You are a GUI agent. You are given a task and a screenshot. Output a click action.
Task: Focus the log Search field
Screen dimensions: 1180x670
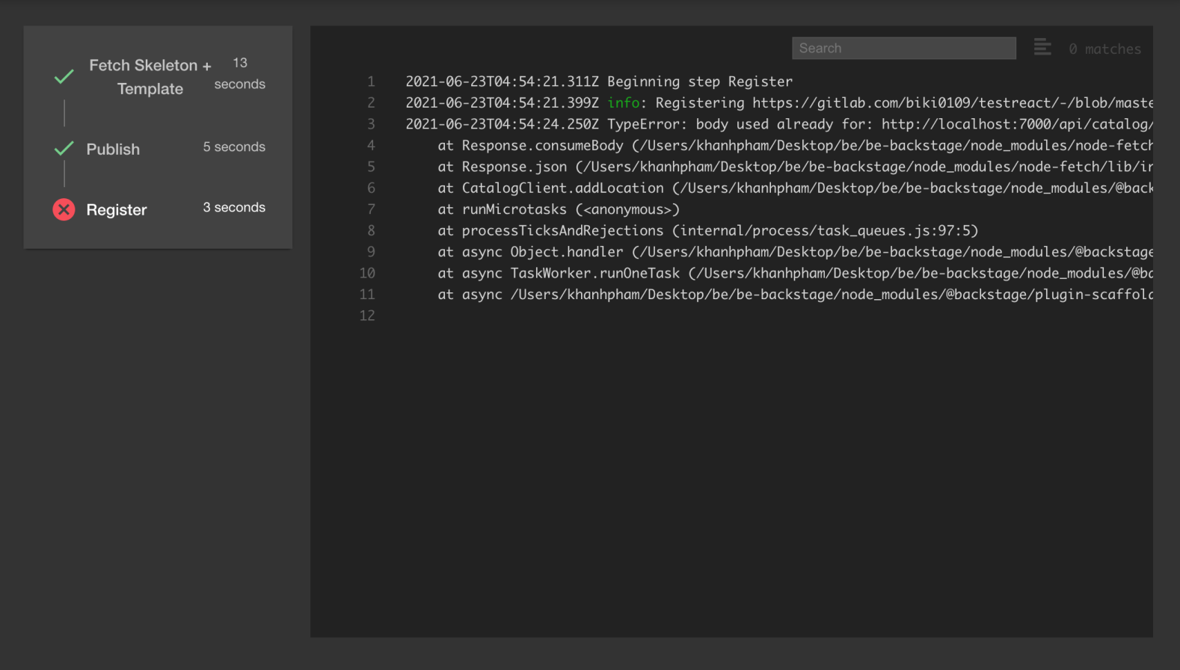(x=904, y=48)
